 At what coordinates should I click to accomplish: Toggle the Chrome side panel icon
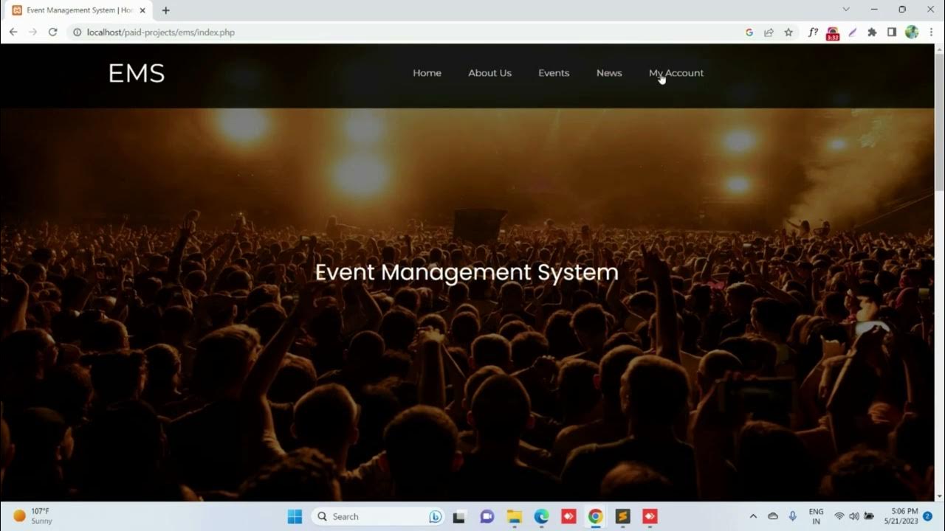pos(892,32)
